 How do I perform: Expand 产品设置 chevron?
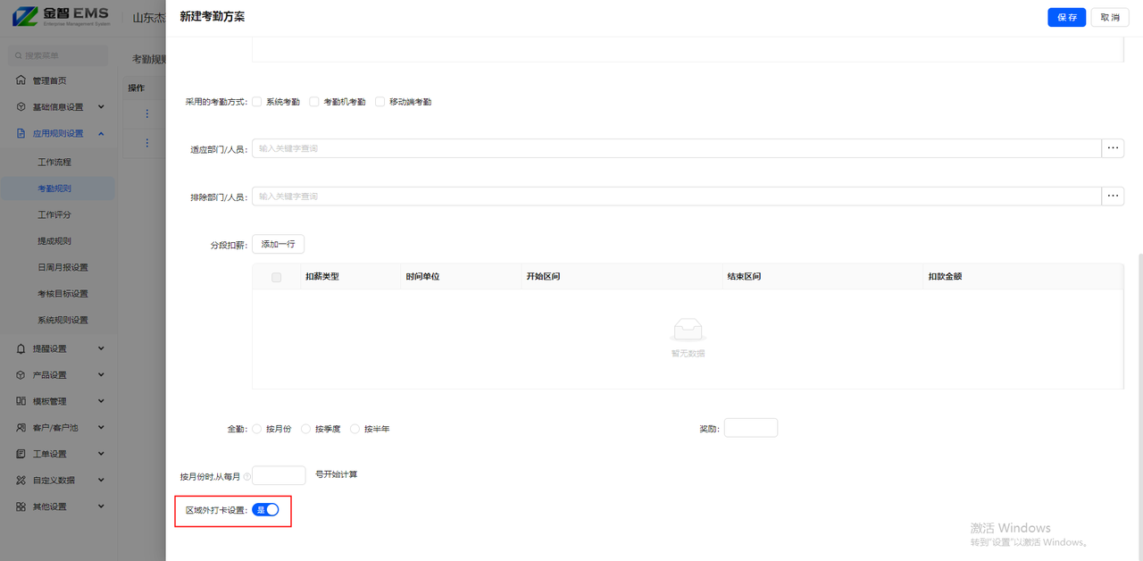click(x=101, y=375)
